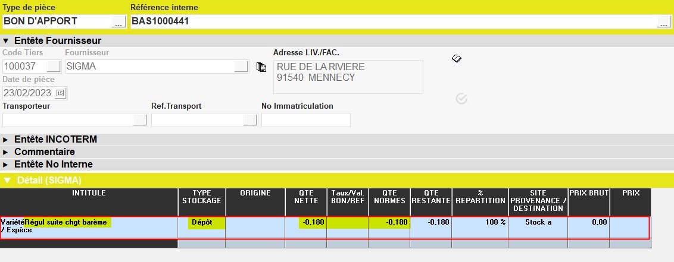This screenshot has height=262, width=674.
Task: Expand the Commentaire section
Action: 7,152
